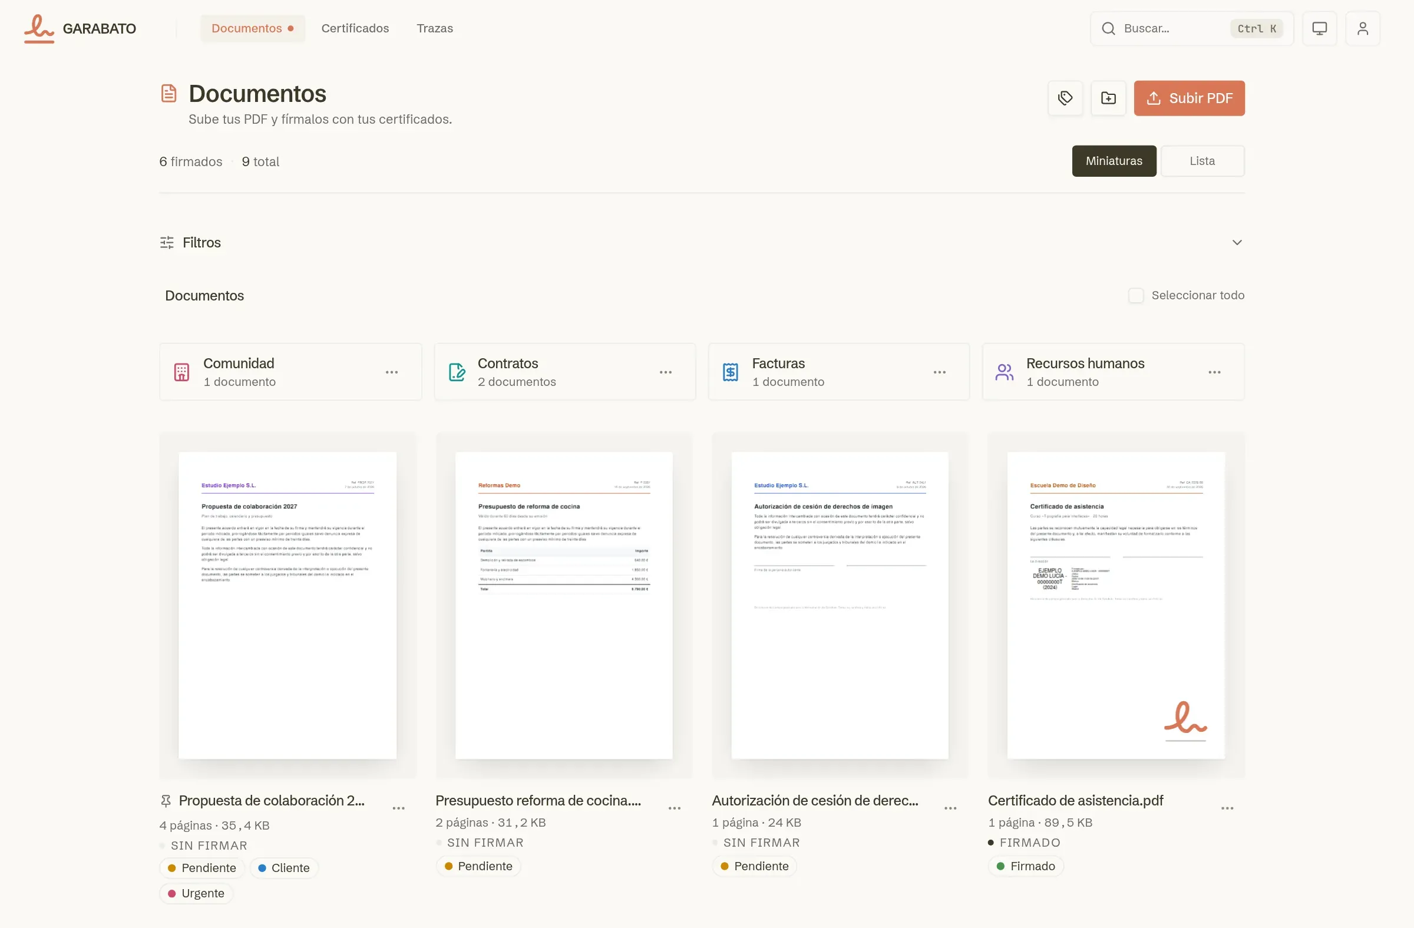The height and width of the screenshot is (928, 1414).
Task: Go to the Trazas tab
Action: (x=435, y=28)
